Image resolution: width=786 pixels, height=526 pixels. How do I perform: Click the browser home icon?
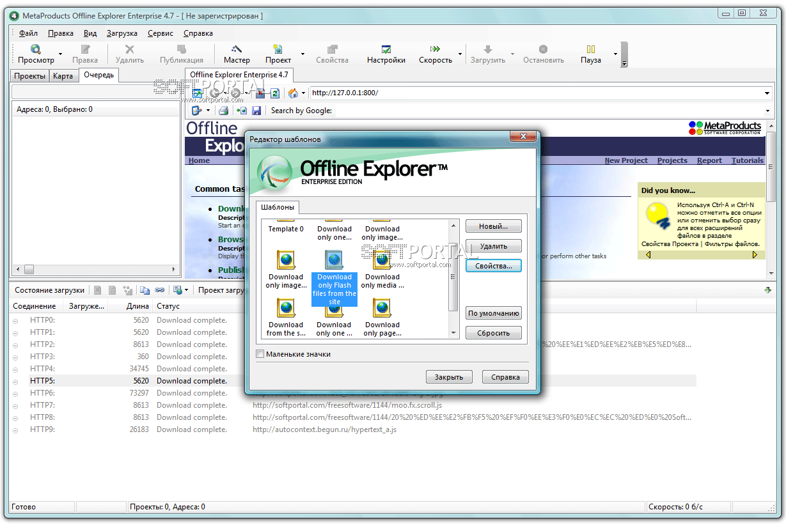[293, 93]
